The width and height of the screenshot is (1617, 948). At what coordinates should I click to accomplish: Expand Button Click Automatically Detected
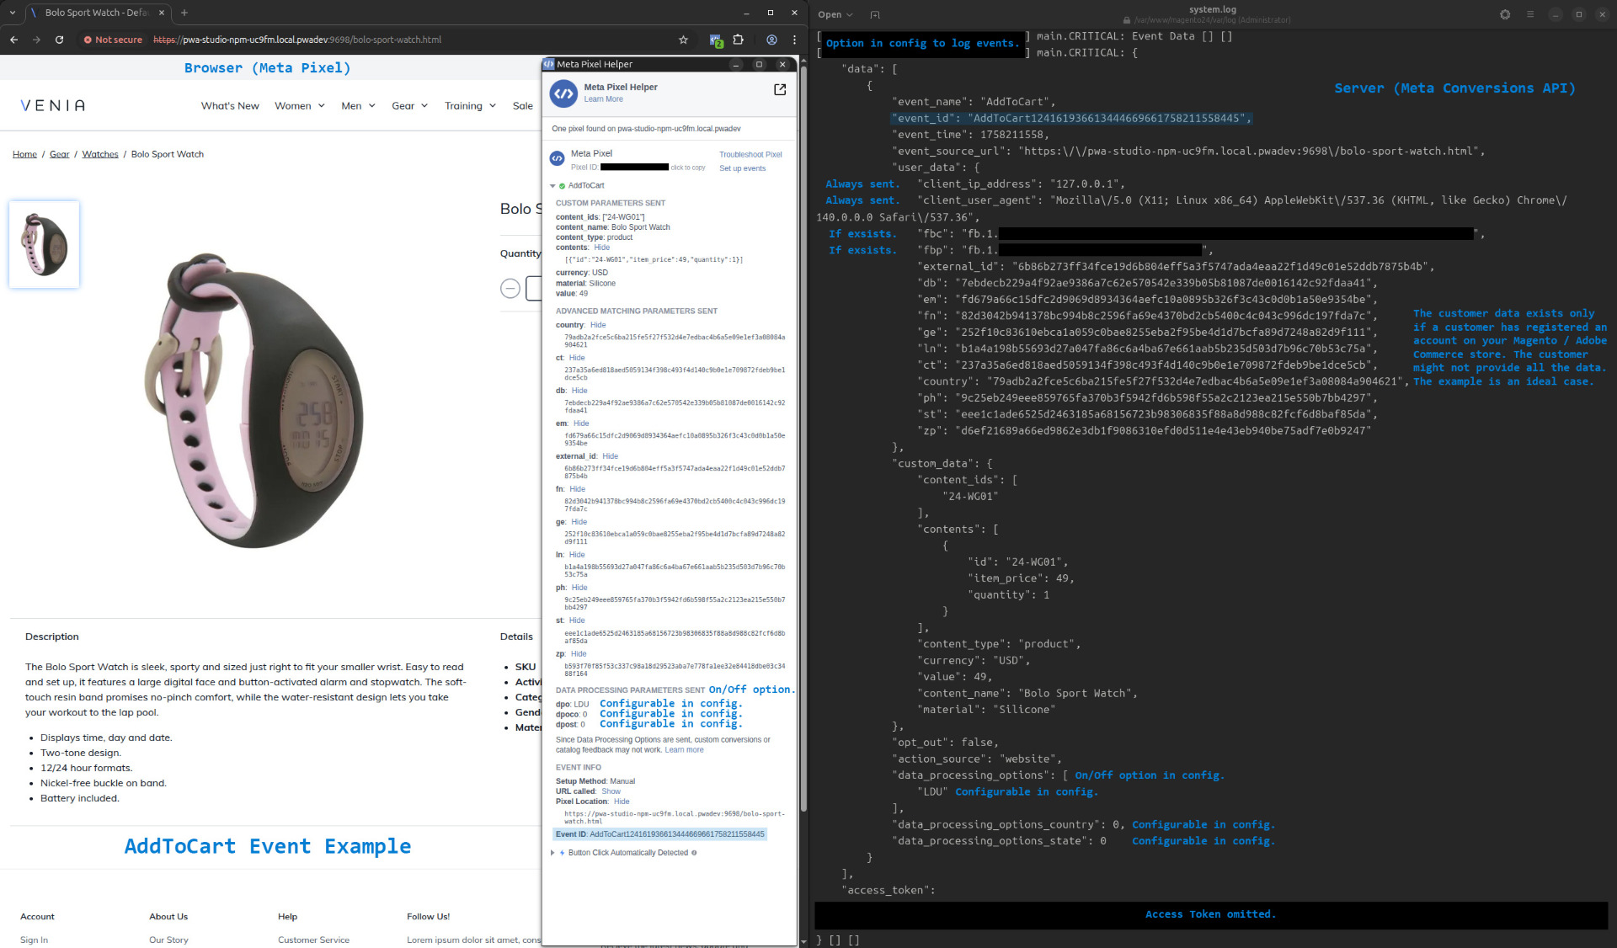point(553,853)
